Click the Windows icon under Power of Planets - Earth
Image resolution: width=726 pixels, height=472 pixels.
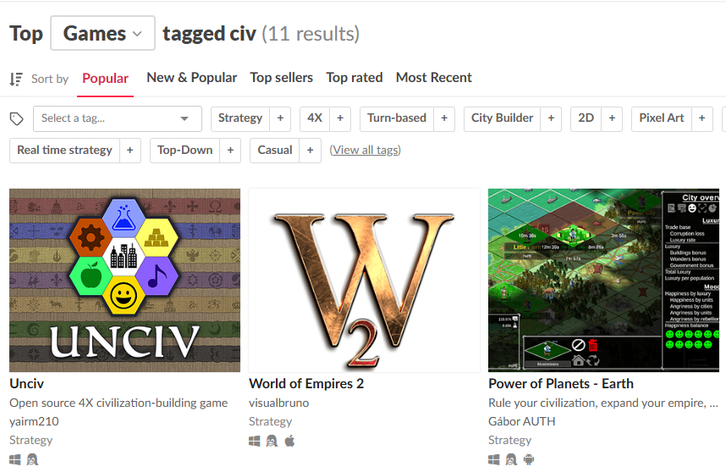(x=494, y=459)
